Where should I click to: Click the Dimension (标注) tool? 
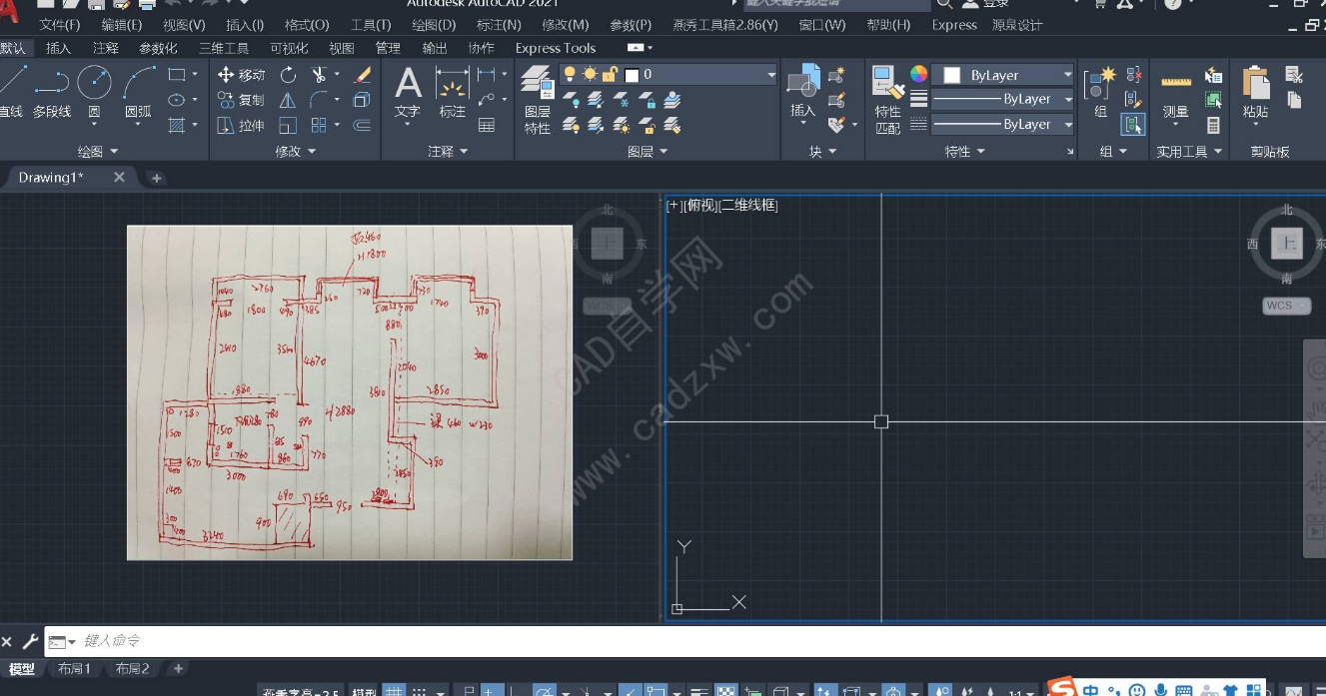(x=453, y=92)
